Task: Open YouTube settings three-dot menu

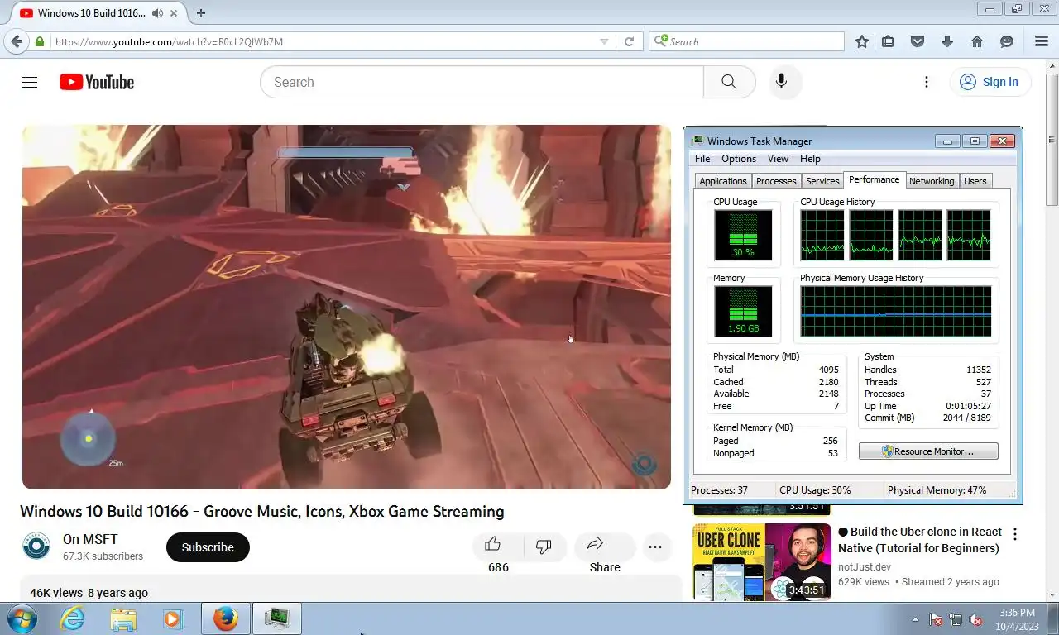Action: 927,82
